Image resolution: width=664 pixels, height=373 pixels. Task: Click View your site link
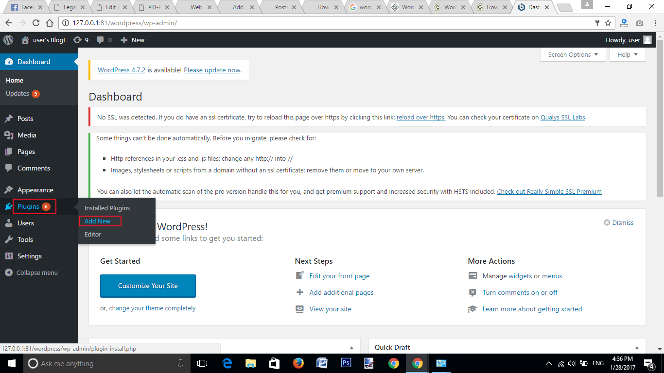[x=330, y=309]
